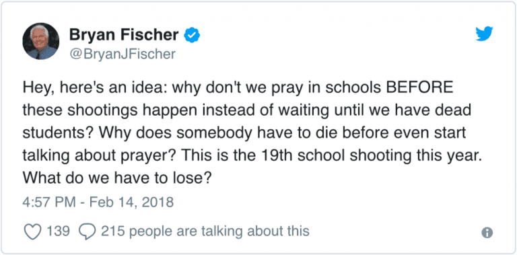Click 'What do we have to lose?' line
The width and height of the screenshot is (517, 255).
point(116,178)
